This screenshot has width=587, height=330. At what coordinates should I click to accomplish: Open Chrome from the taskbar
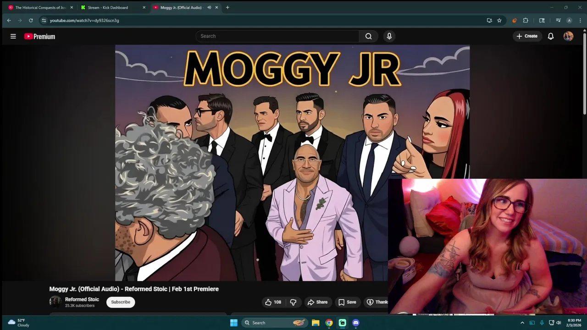click(329, 323)
